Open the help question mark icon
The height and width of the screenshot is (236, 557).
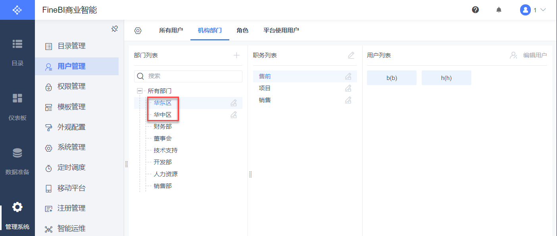475,10
